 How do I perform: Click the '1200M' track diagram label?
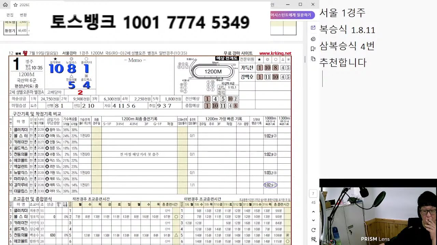213,71
